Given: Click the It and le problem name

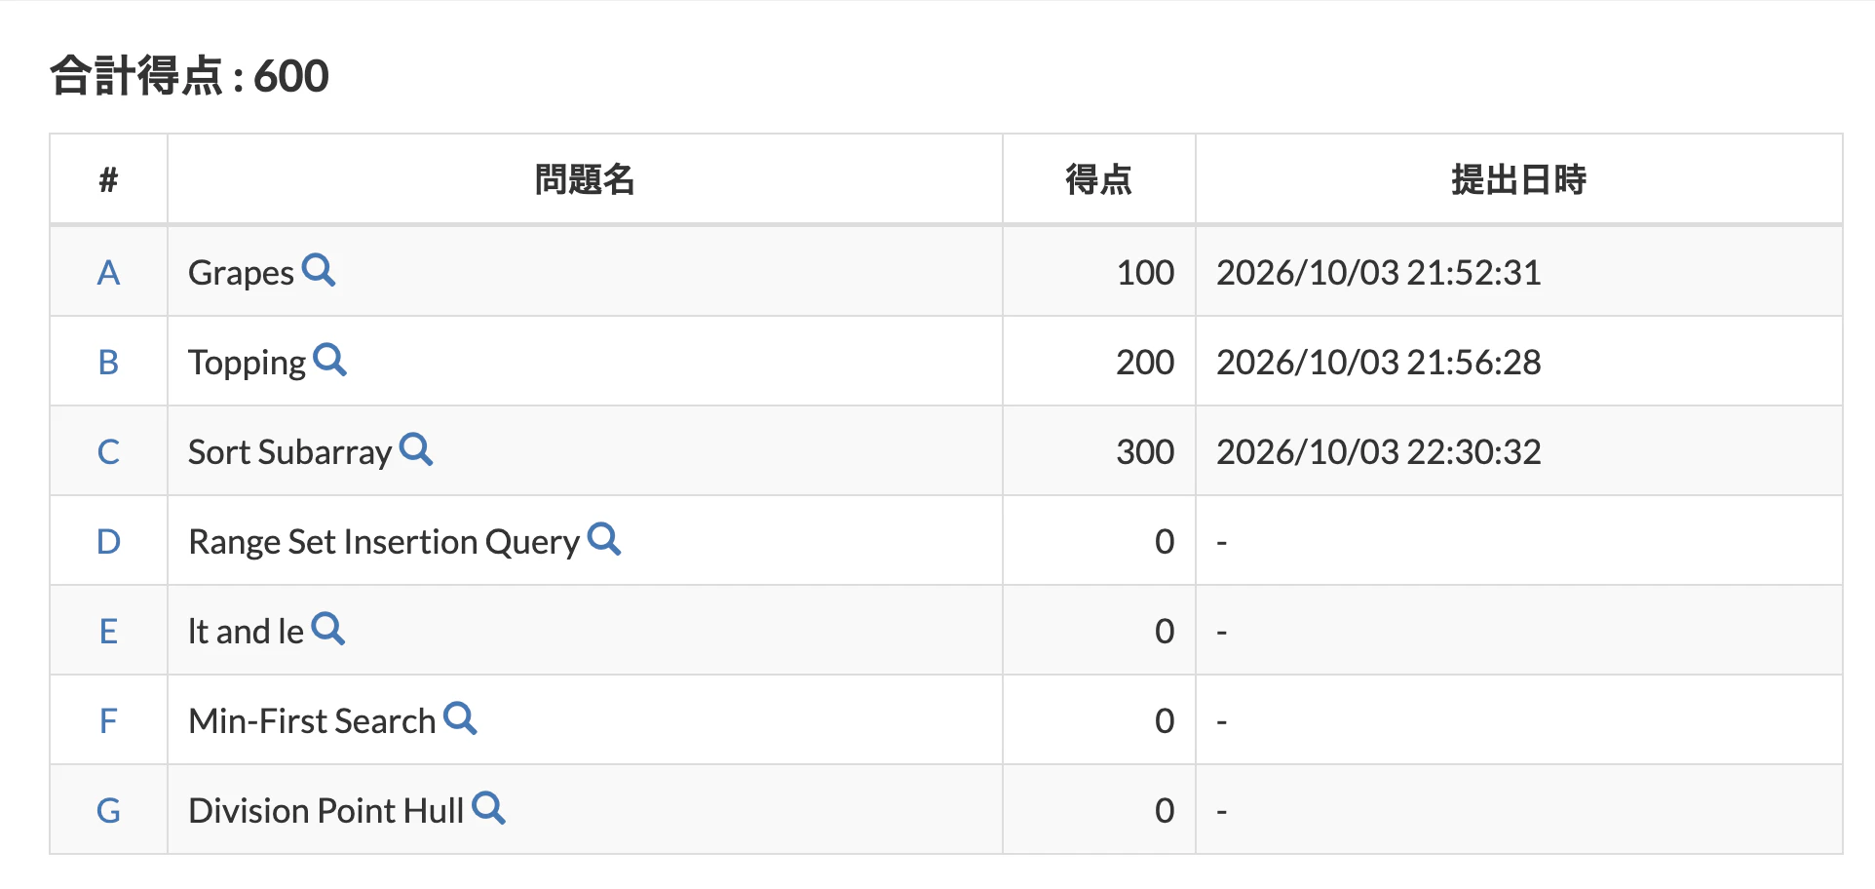Looking at the screenshot, I should pyautogui.click(x=246, y=632).
